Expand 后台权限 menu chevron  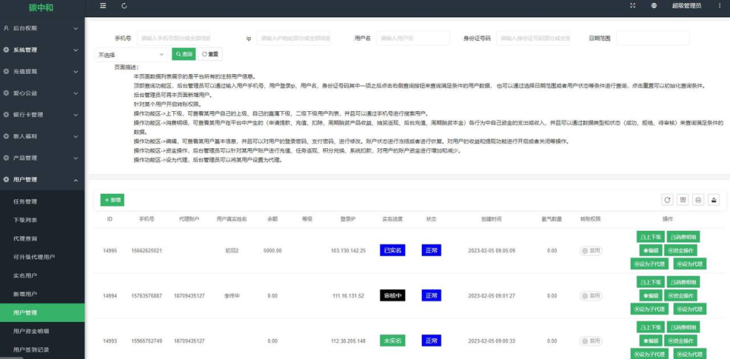coord(76,28)
